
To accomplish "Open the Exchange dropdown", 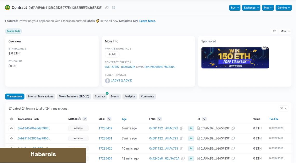I will [x=251, y=8].
